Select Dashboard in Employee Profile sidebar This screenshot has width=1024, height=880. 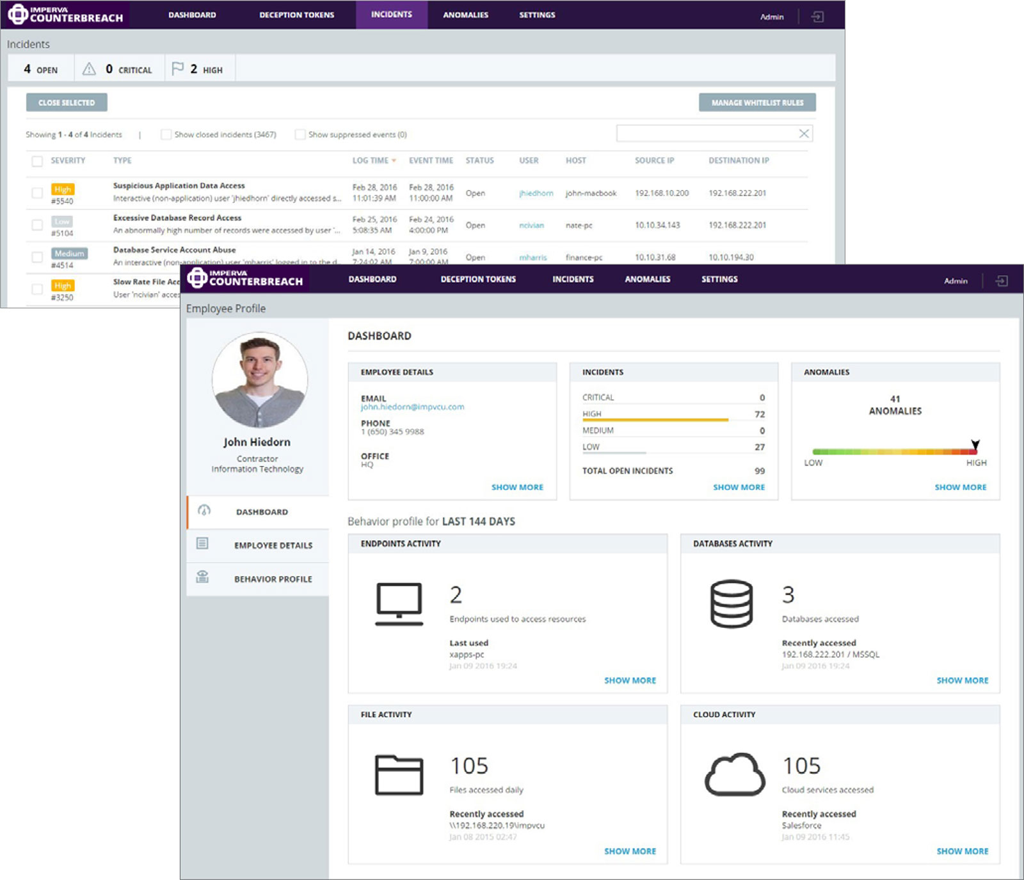258,512
